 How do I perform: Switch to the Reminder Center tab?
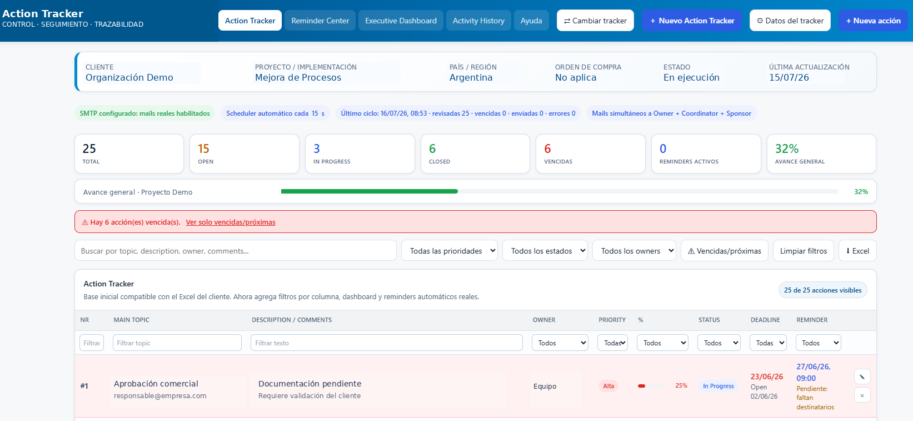[x=320, y=21]
